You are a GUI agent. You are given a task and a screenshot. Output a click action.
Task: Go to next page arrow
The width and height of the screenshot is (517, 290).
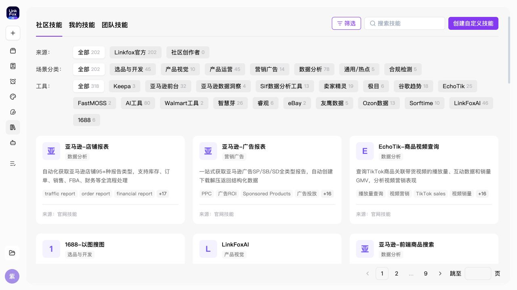point(440,273)
